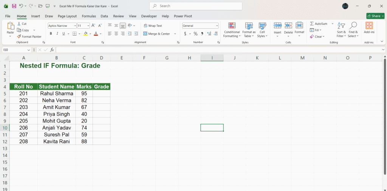The height and width of the screenshot is (191, 387).
Task: Click the Borders grid icon
Action: [74, 34]
